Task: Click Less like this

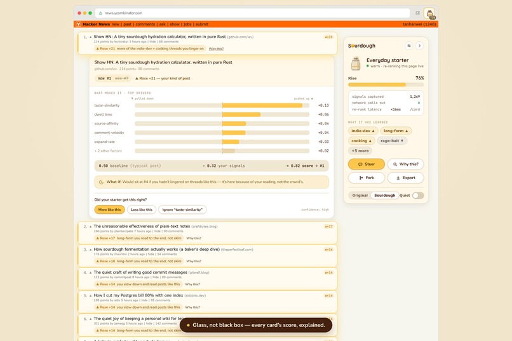Action: (142, 210)
